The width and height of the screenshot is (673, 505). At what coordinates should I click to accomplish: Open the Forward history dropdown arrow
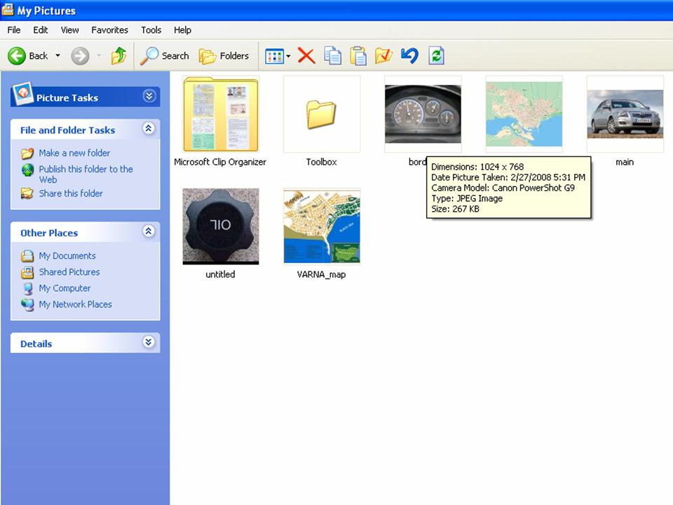(99, 56)
